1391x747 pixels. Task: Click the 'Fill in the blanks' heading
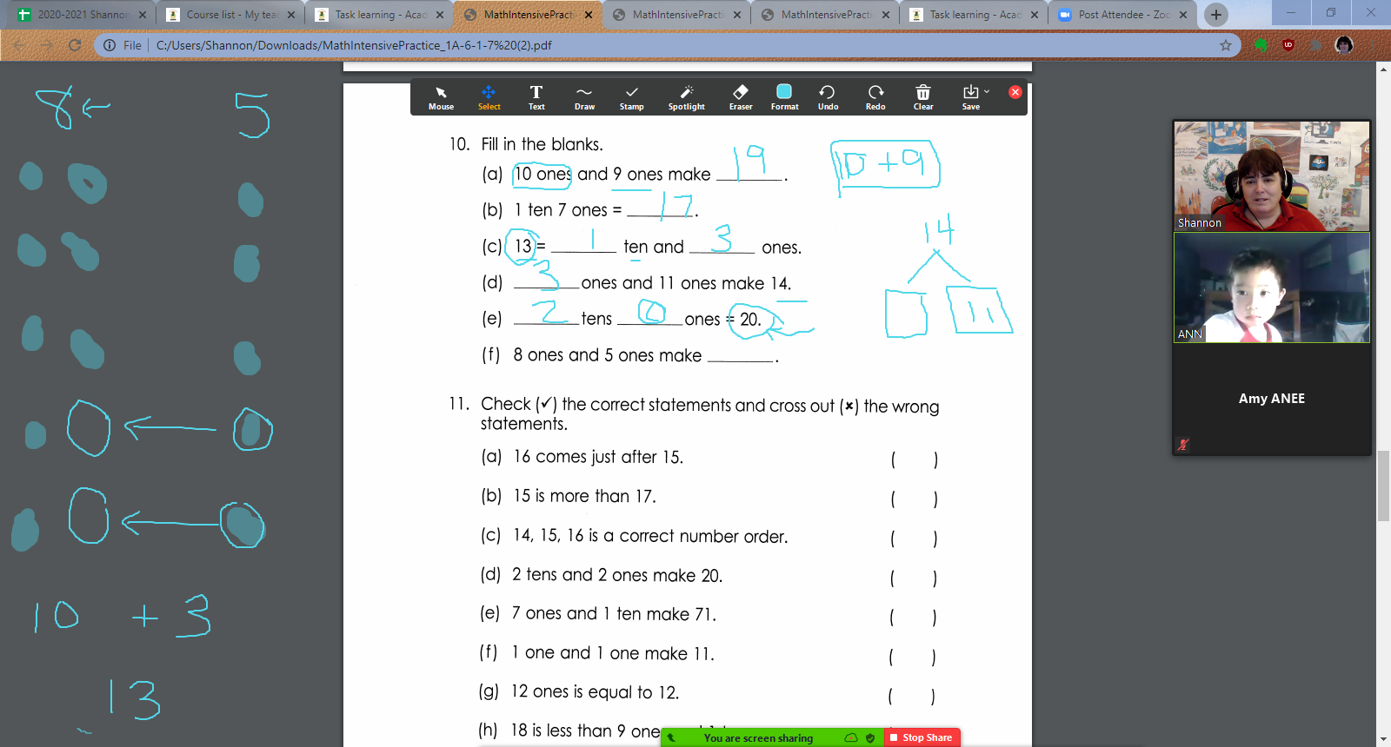point(542,144)
